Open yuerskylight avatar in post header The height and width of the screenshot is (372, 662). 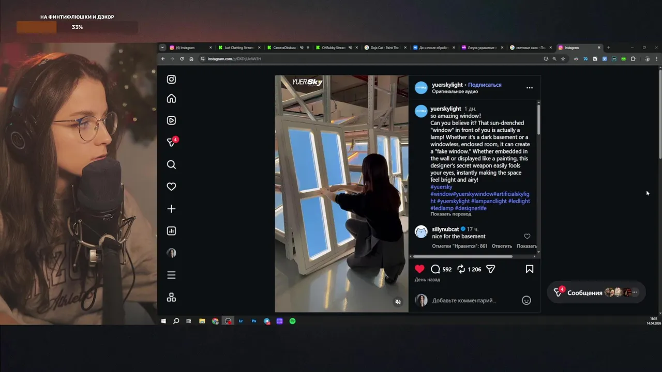[422, 88]
